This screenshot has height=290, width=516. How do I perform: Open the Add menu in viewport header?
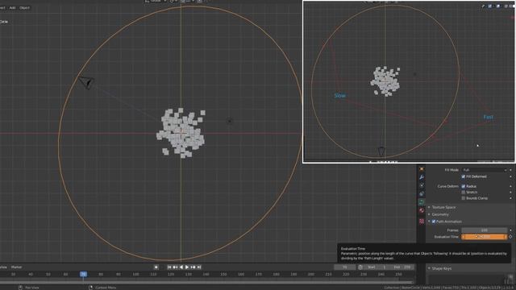coord(12,7)
